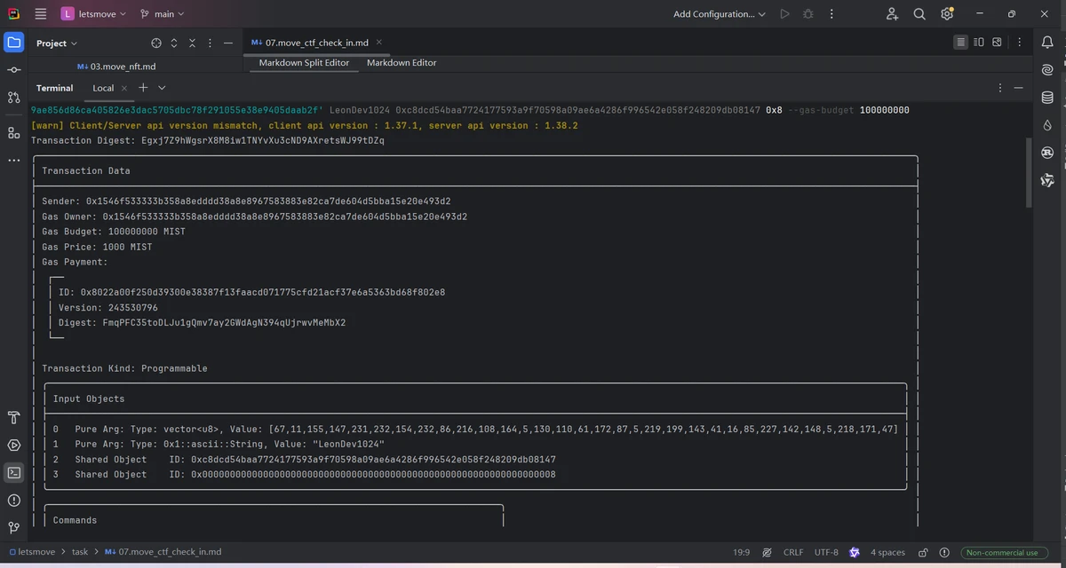The height and width of the screenshot is (568, 1066).
Task: Open the AI Assistant sidebar icon
Action: [1046, 69]
